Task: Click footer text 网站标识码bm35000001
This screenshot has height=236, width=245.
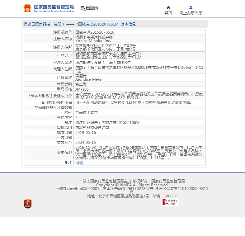Action: coord(78,189)
